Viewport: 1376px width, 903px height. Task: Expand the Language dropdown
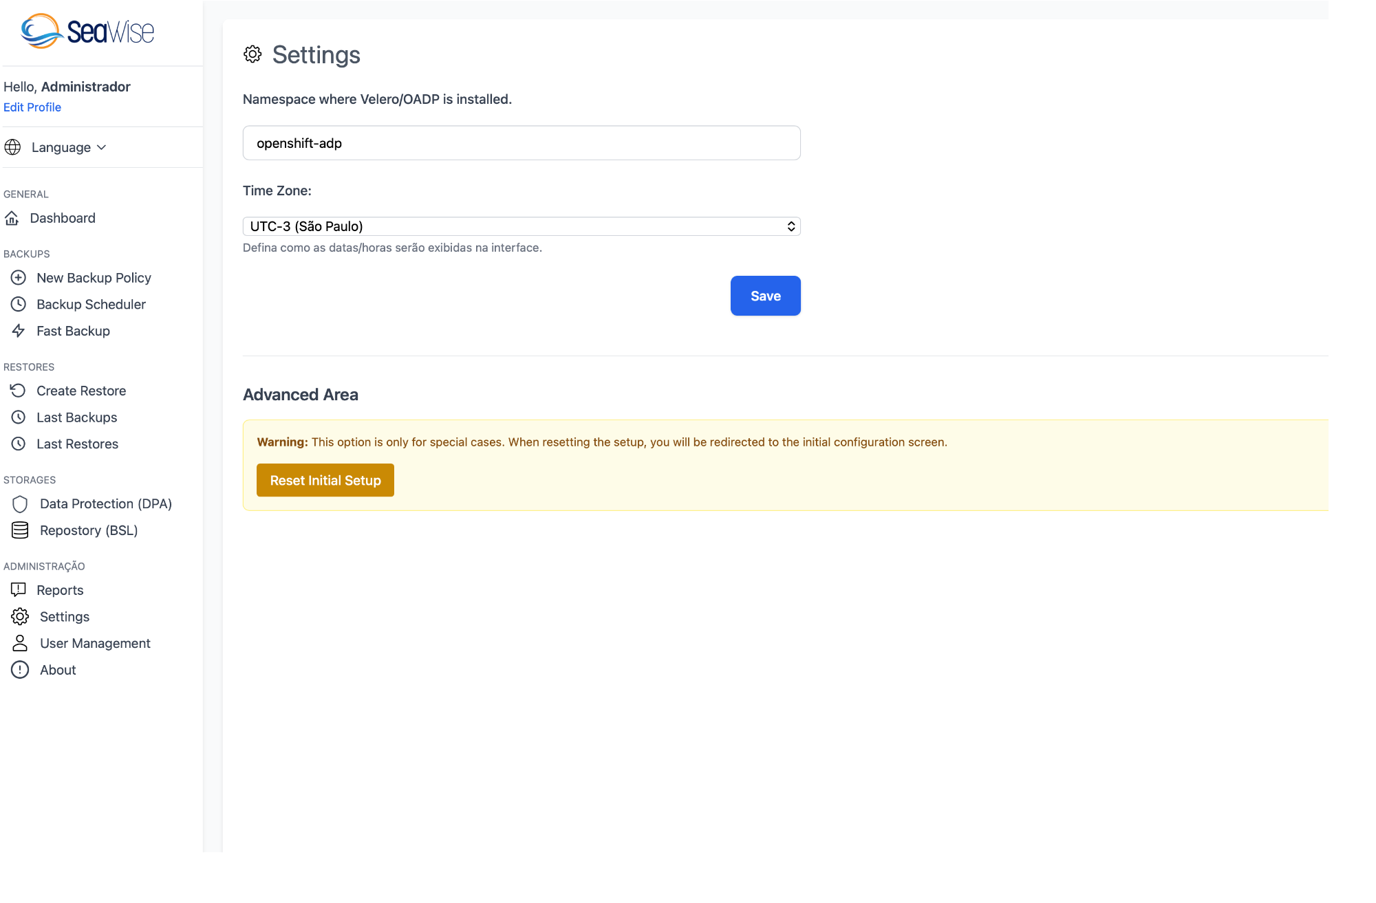(69, 147)
